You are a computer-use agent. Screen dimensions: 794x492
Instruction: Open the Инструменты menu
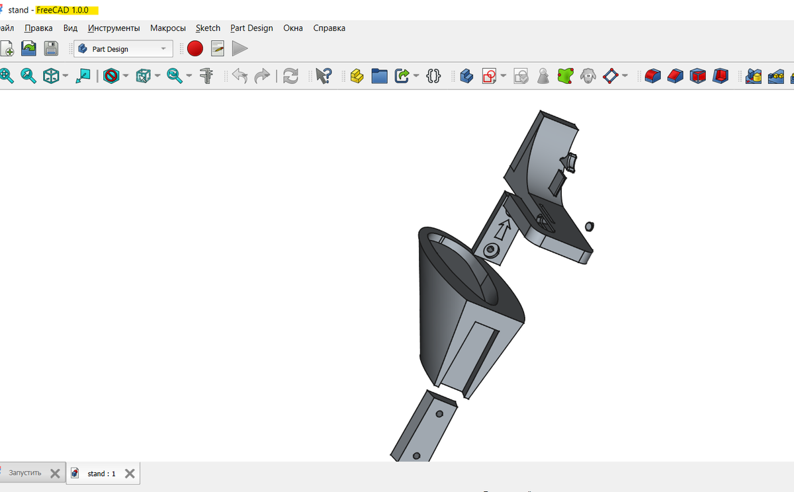tap(114, 28)
